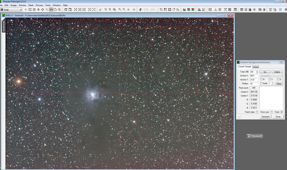
Task: Click the Generate button
Action: (265, 116)
